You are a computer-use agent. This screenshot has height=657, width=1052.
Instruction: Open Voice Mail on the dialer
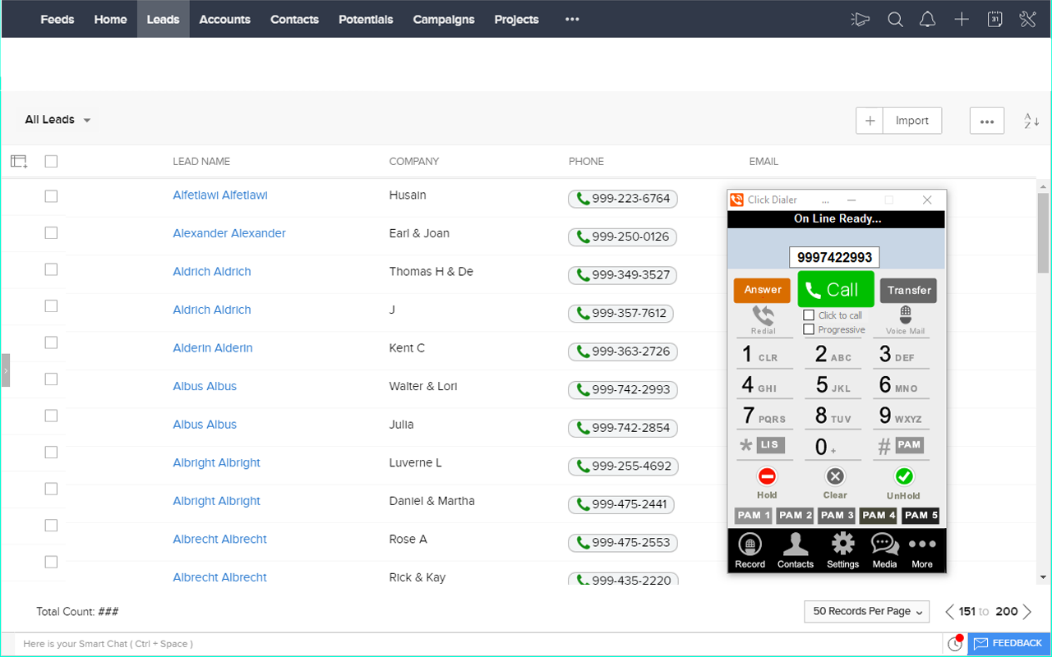[x=902, y=319]
